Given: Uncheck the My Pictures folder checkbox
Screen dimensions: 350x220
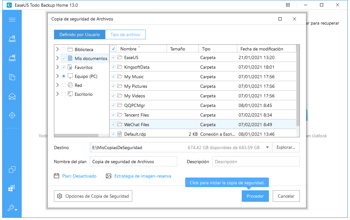Looking at the screenshot, I should 113,86.
